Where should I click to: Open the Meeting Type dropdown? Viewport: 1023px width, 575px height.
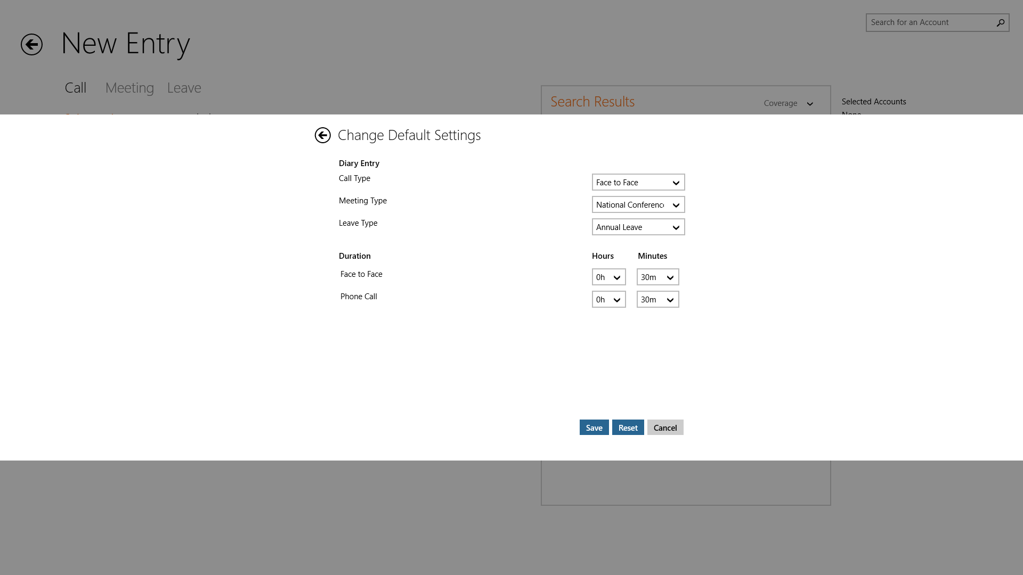click(638, 205)
